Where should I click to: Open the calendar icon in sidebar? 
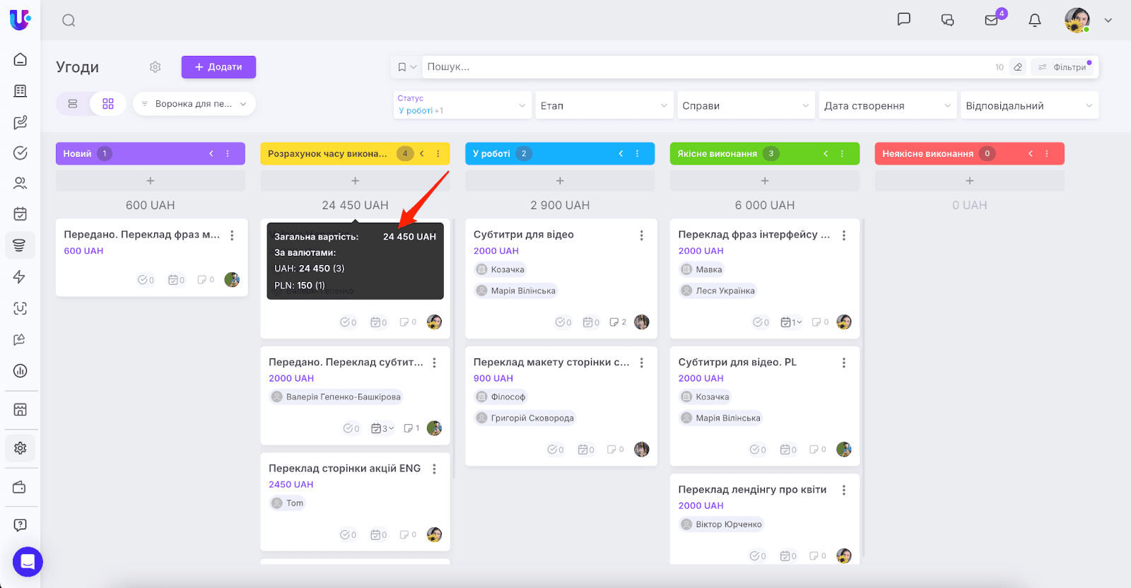pyautogui.click(x=20, y=213)
